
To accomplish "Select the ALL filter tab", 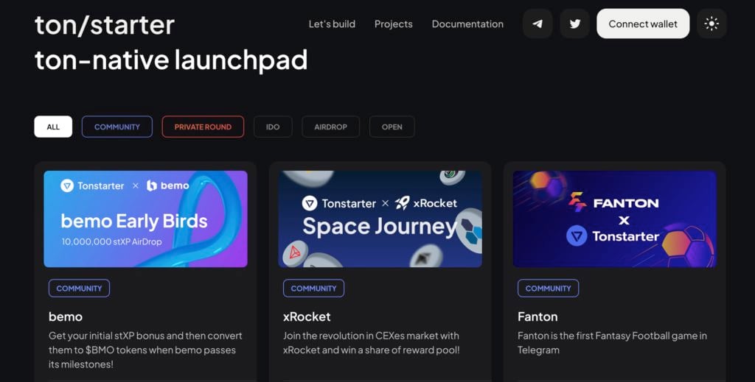I will click(53, 127).
